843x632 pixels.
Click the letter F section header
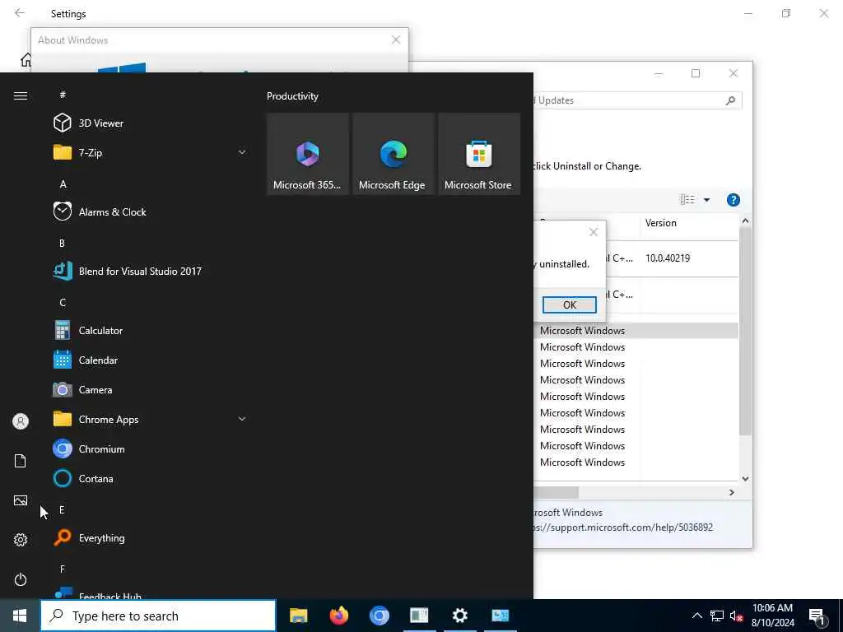pos(62,569)
